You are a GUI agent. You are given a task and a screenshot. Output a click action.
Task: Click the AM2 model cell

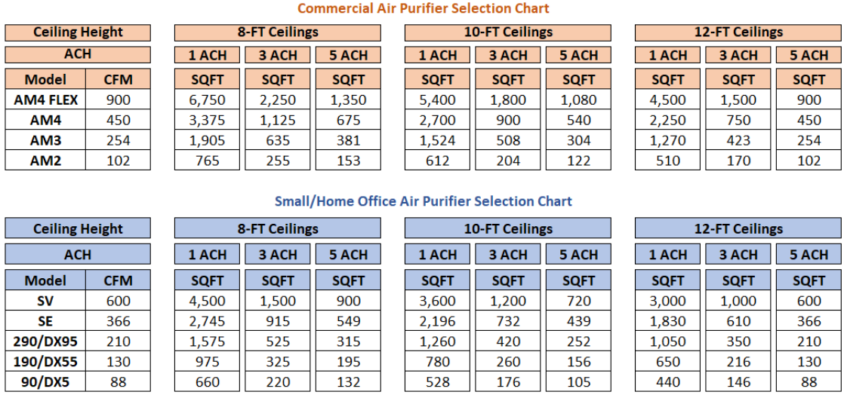[x=45, y=161]
